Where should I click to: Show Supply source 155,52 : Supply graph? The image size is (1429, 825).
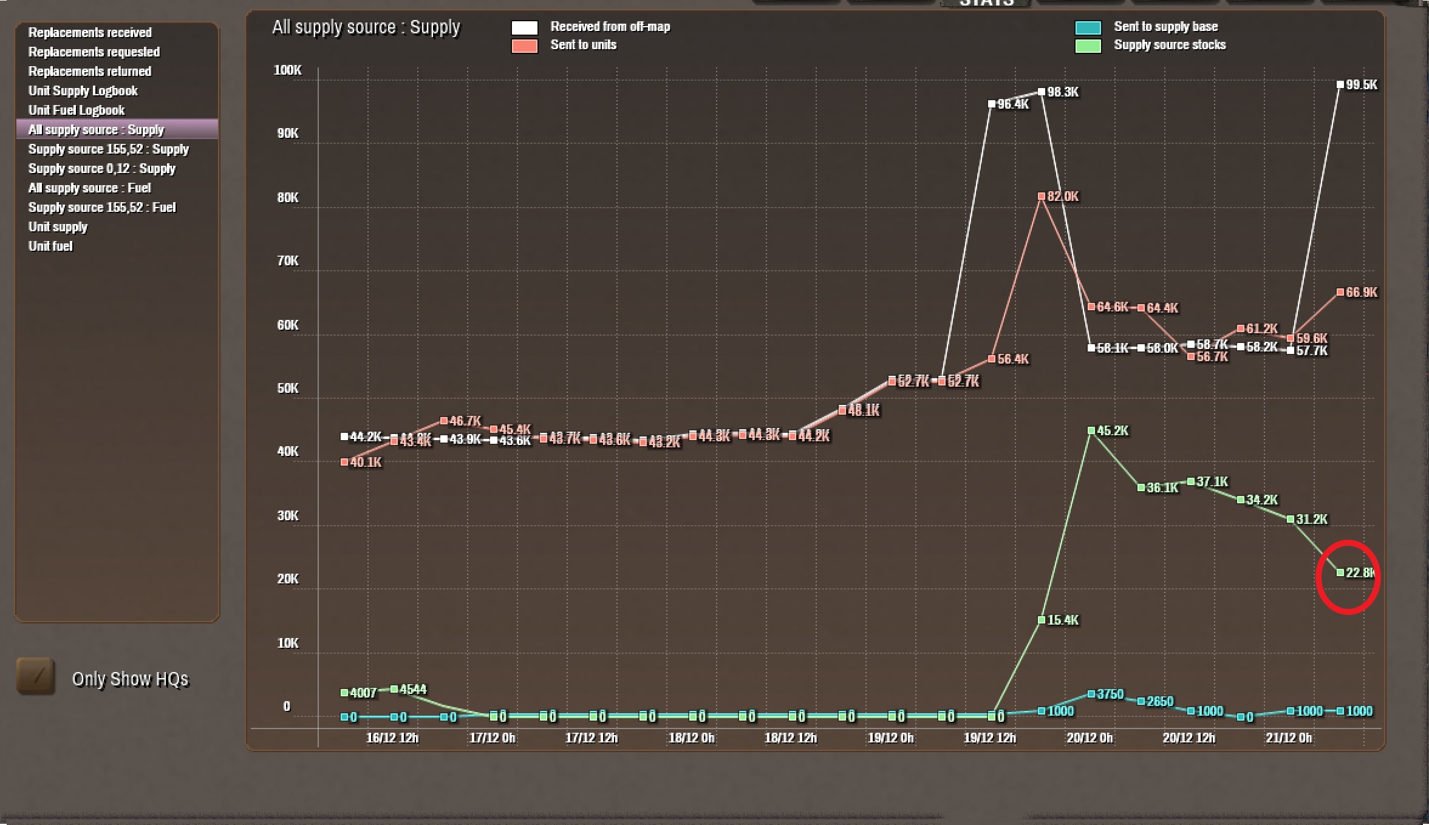pyautogui.click(x=108, y=149)
